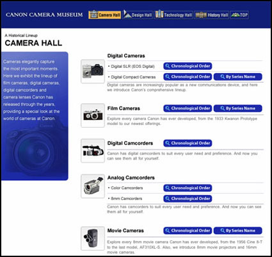Open Color Camcorders Chronological Order

[x=188, y=188]
